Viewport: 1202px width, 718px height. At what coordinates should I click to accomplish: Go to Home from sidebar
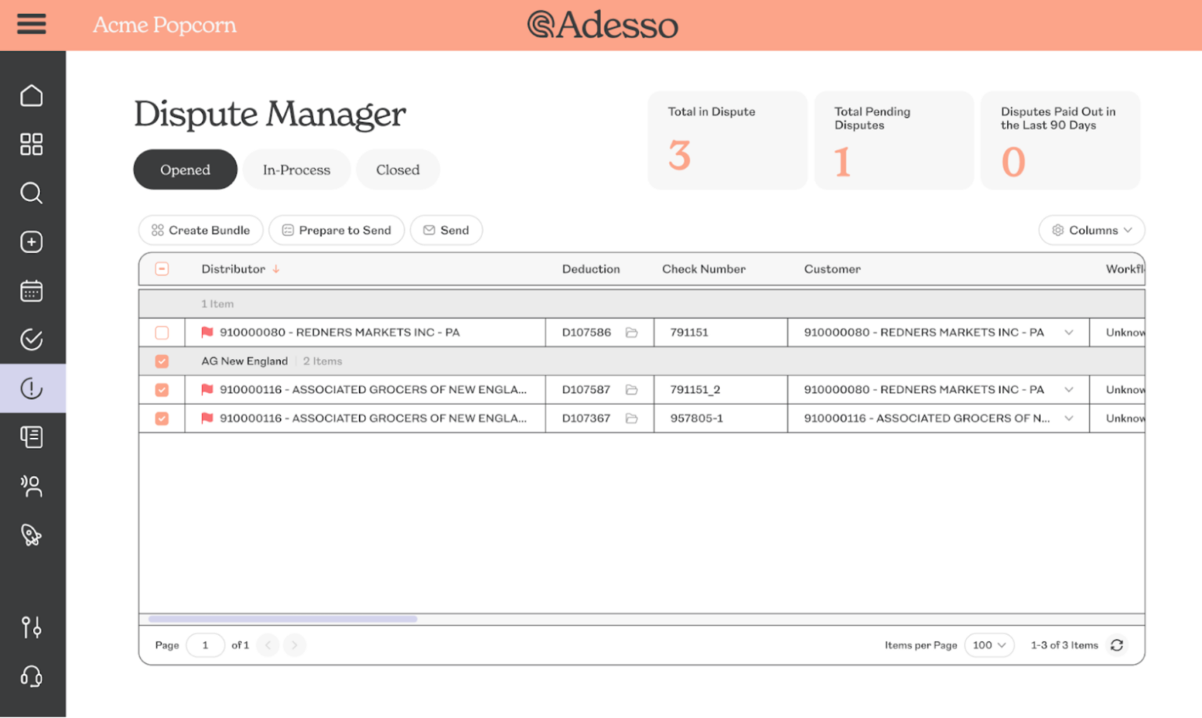click(31, 95)
